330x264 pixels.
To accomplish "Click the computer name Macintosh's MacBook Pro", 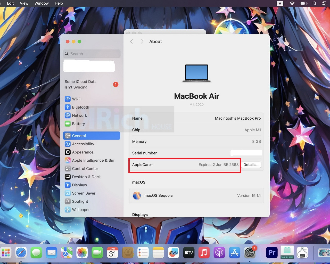I will click(238, 118).
